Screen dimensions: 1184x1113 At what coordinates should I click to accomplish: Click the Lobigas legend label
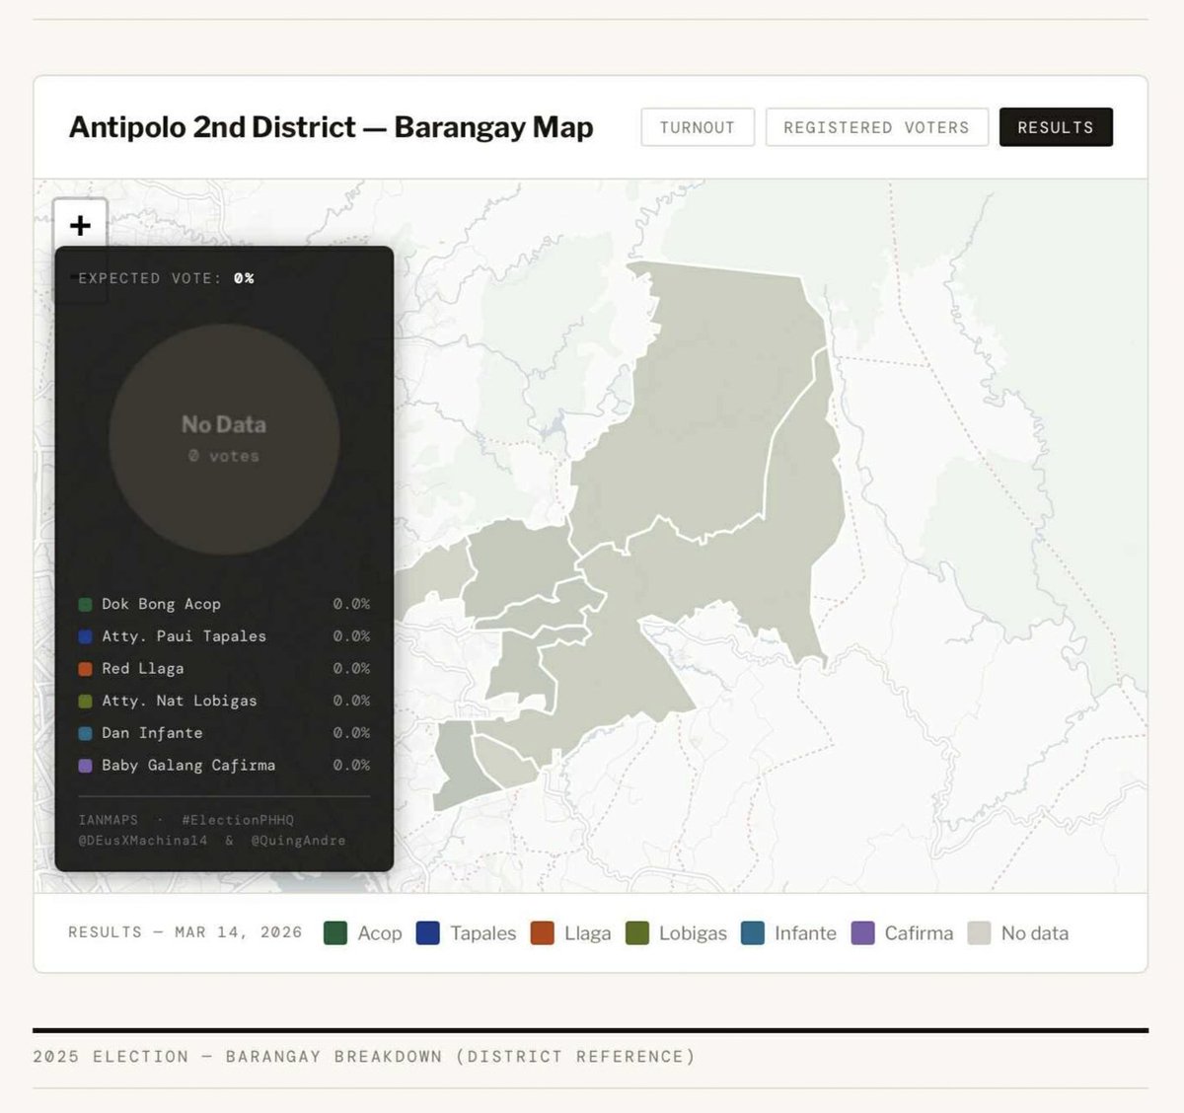coord(693,933)
